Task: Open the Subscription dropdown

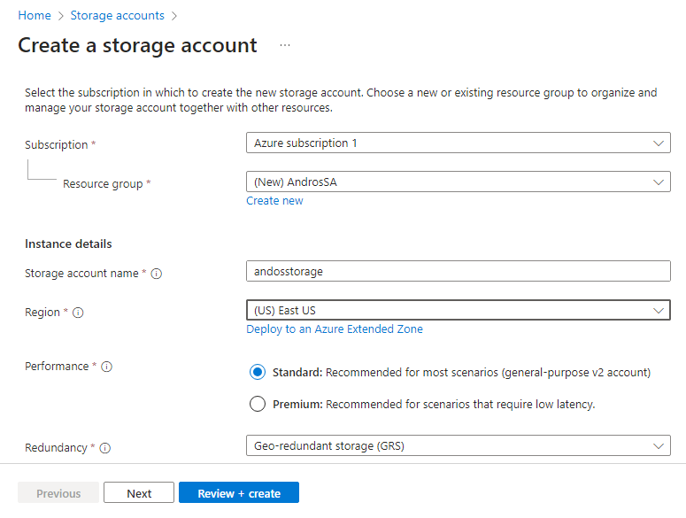Action: pyautogui.click(x=458, y=143)
